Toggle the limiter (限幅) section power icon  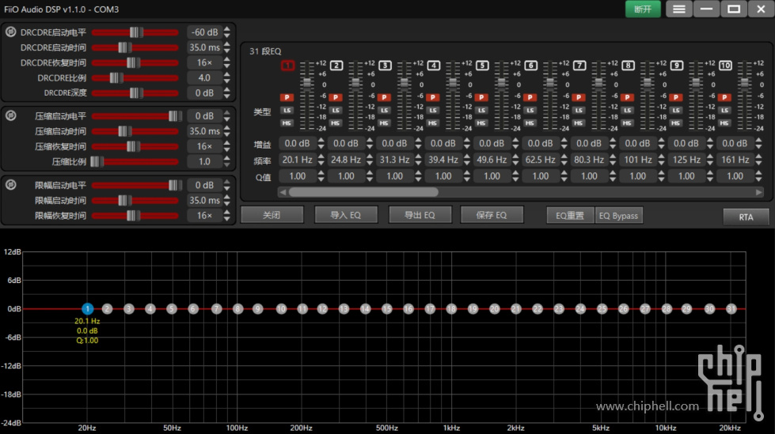point(11,185)
